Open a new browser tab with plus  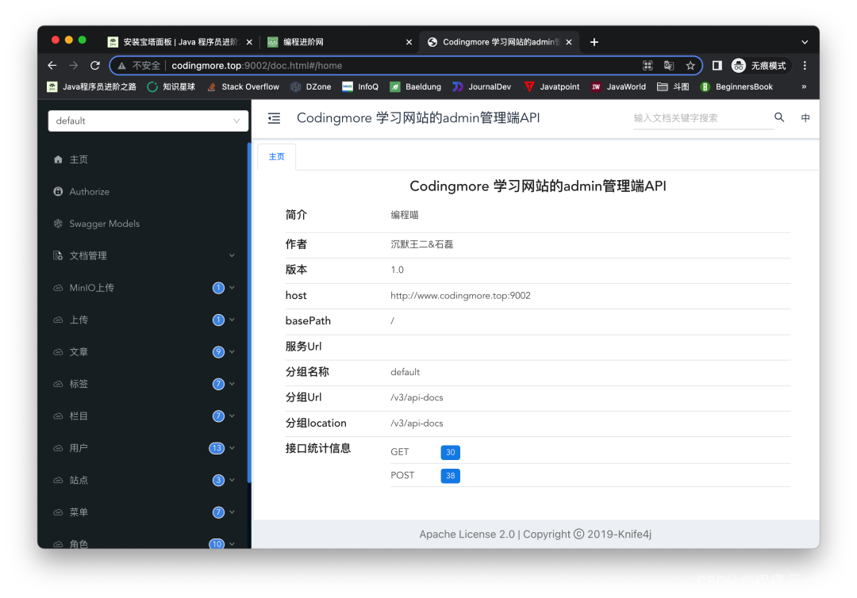594,42
